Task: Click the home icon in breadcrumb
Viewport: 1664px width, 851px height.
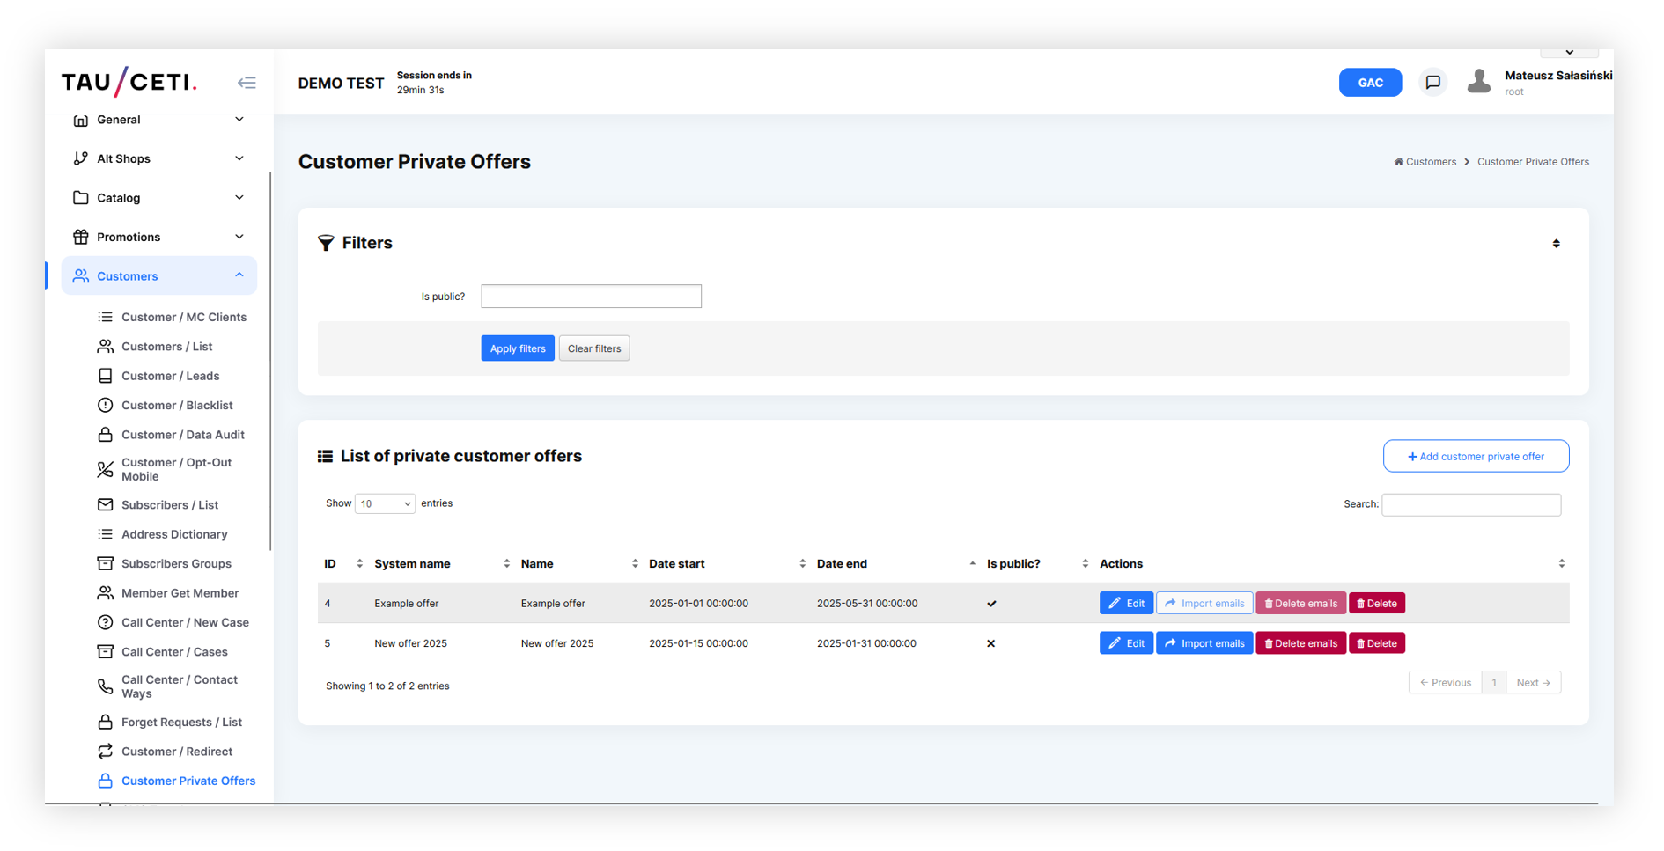Action: click(1398, 162)
